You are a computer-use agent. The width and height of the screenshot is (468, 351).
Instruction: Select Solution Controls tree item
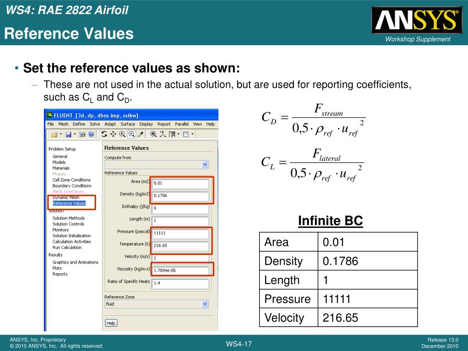(x=69, y=224)
